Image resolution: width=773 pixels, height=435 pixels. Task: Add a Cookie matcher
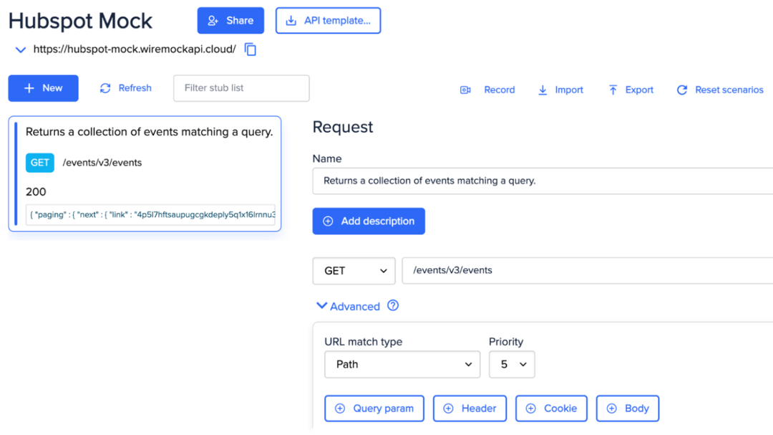point(551,408)
